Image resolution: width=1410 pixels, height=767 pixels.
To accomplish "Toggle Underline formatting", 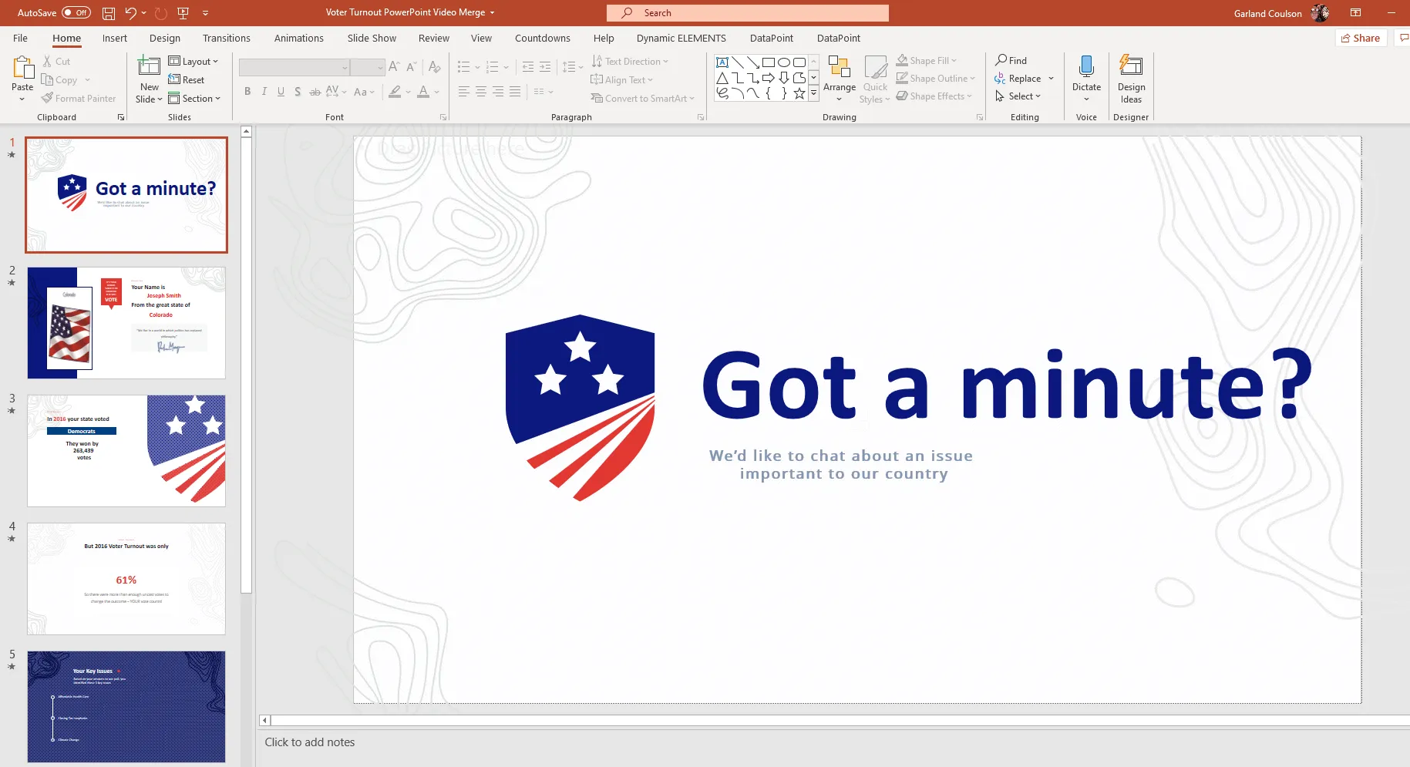I will tap(281, 92).
